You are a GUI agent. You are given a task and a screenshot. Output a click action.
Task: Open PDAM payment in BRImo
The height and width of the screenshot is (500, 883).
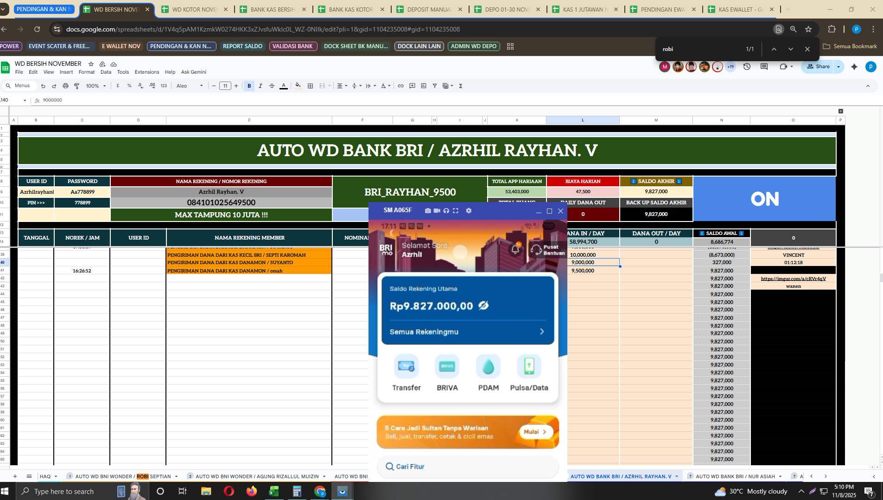tap(489, 373)
